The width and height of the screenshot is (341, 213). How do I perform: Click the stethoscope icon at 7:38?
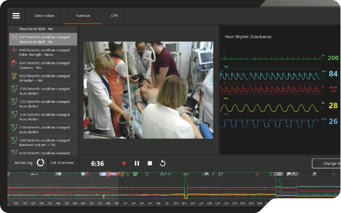coord(14,127)
